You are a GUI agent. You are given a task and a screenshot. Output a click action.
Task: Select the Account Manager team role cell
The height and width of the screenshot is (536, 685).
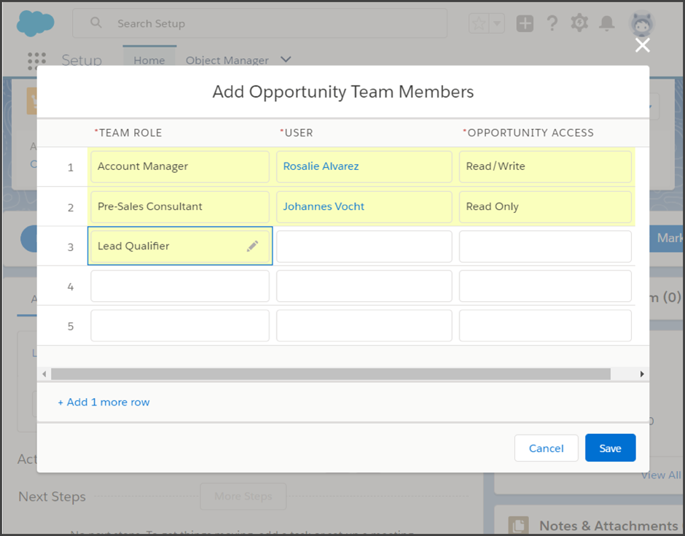click(x=180, y=166)
